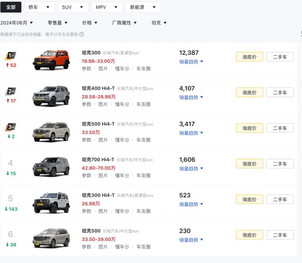Click the rank 2 badge icon

(x=10, y=91)
